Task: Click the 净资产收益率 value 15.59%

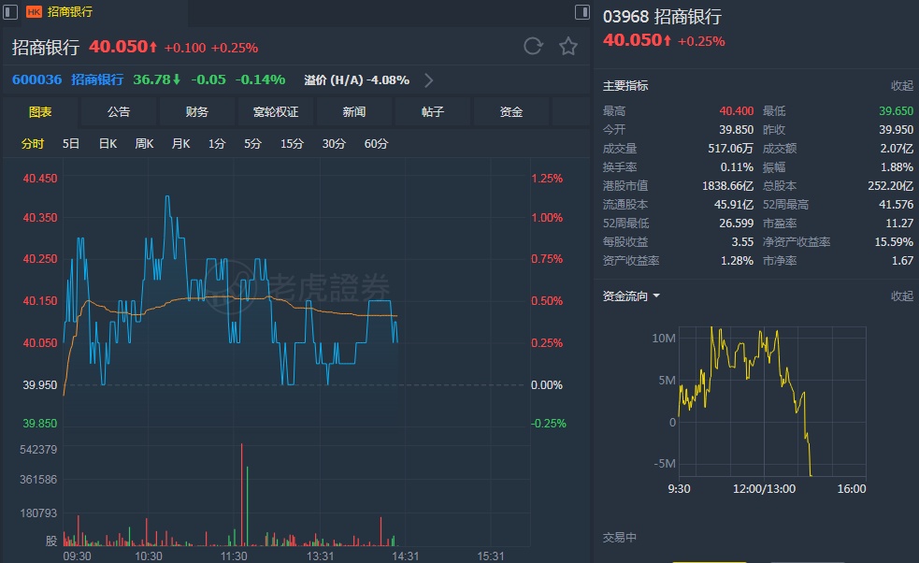Action: pos(894,242)
